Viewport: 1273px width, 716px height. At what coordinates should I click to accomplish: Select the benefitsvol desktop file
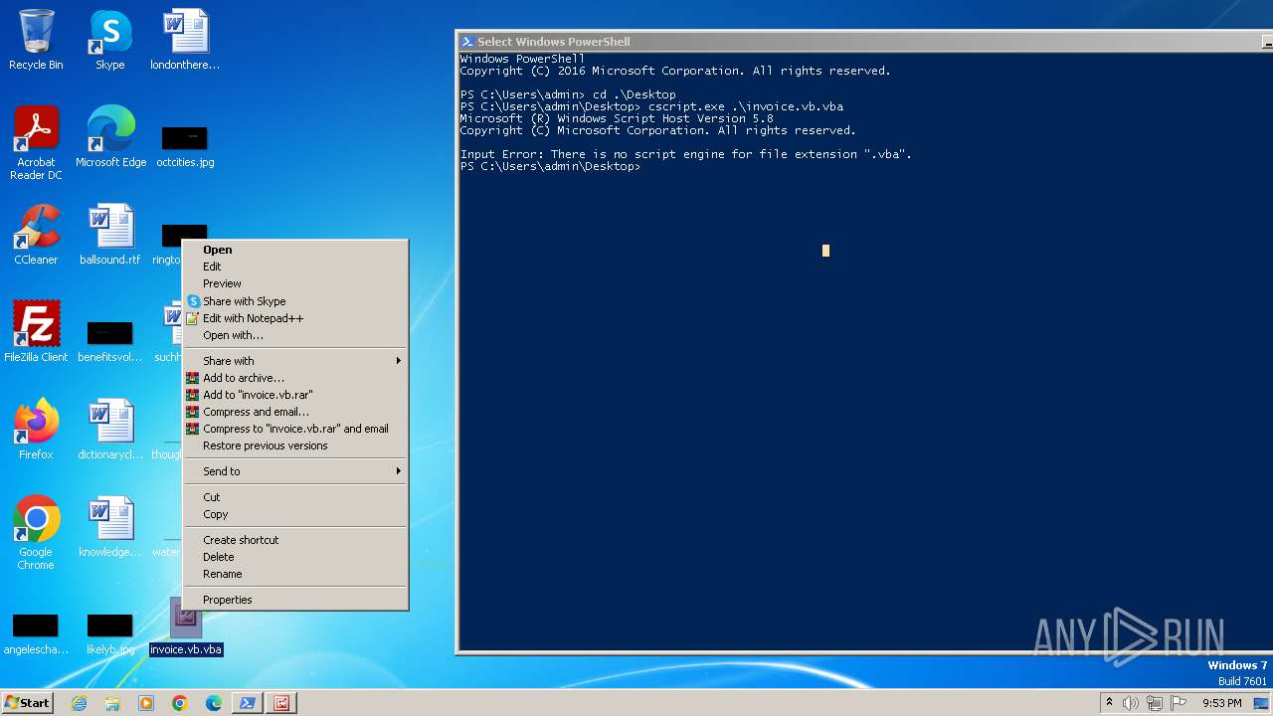[x=109, y=340]
